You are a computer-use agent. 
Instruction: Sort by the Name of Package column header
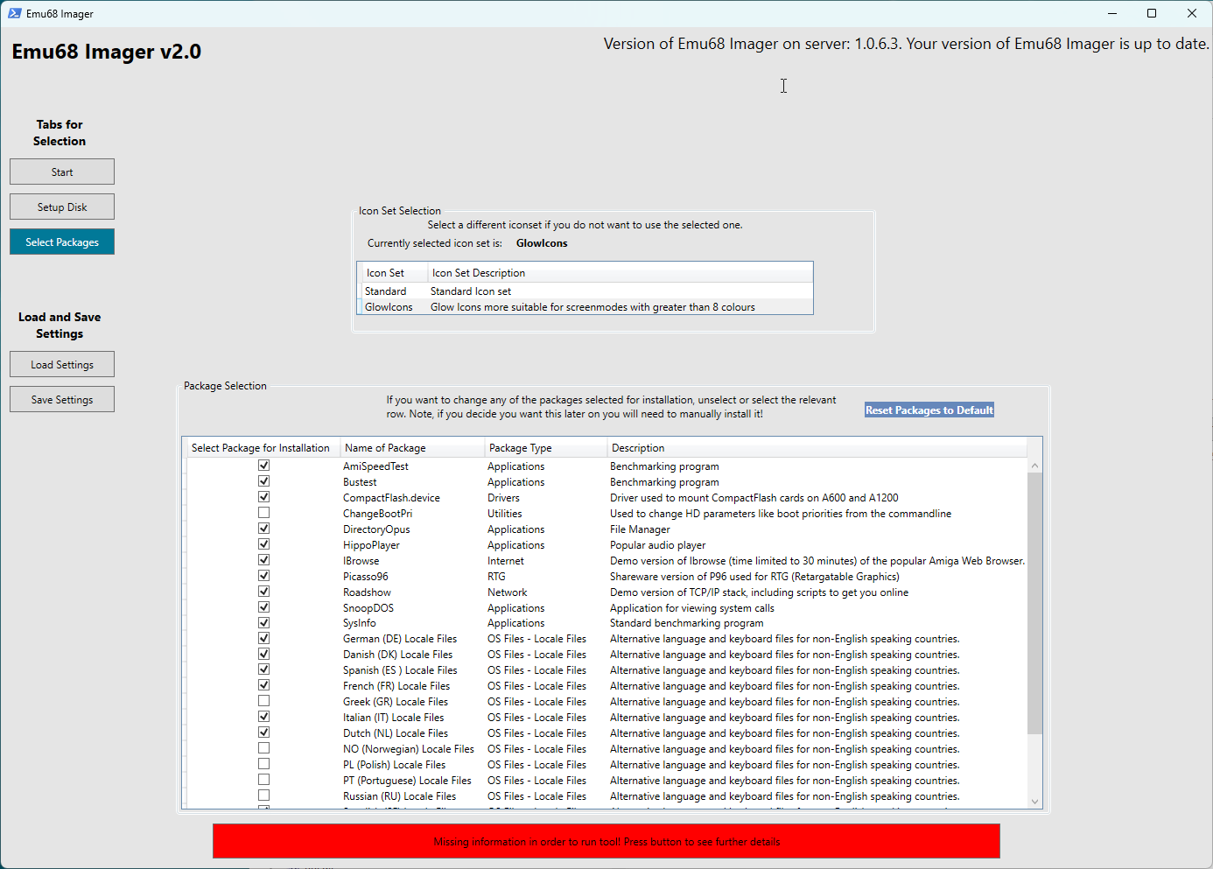pyautogui.click(x=385, y=447)
